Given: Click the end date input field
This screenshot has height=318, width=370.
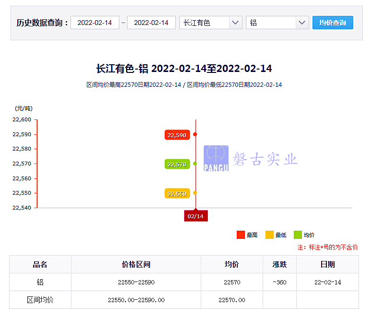Looking at the screenshot, I should coord(151,23).
